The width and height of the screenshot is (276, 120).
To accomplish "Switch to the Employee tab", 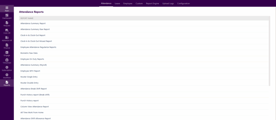I will pos(128,3).
